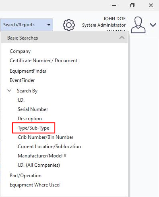Screen dimensions: 159x197
Task: Click the JOHN DOE user name
Action: (x=114, y=19)
